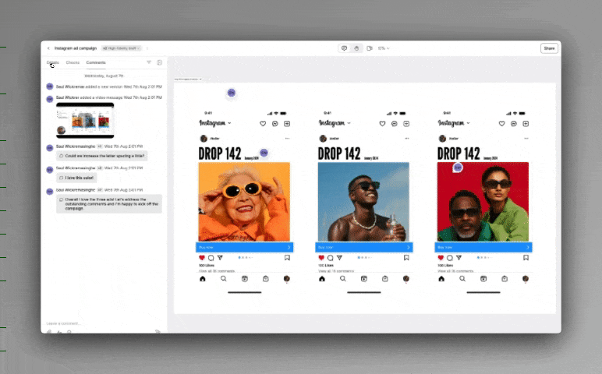602x374 pixels.
Task: Click the bookmark icon under the red ad
Action: tap(526, 258)
